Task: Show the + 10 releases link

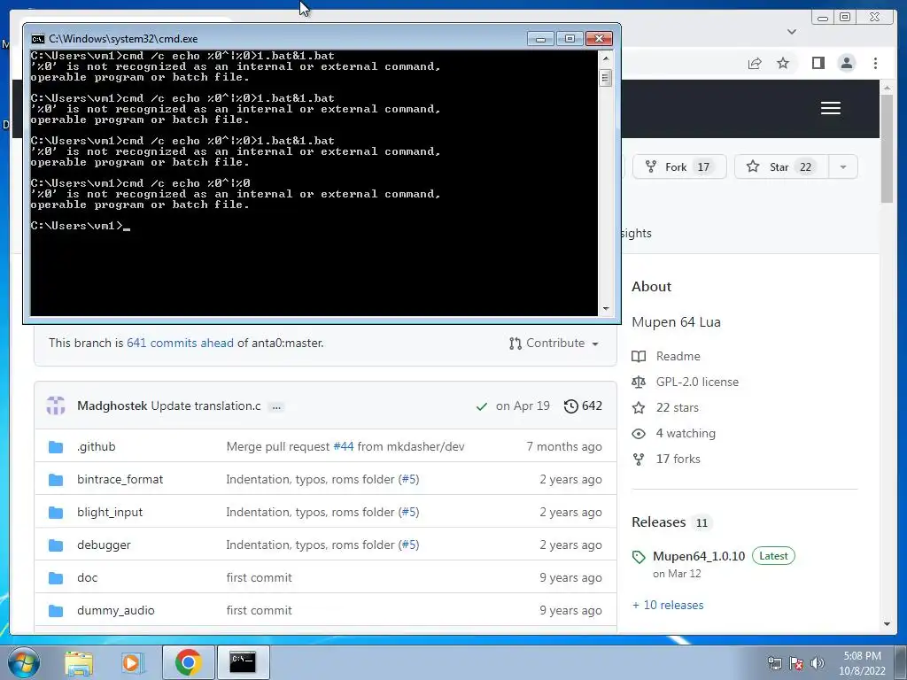Action: click(x=668, y=605)
